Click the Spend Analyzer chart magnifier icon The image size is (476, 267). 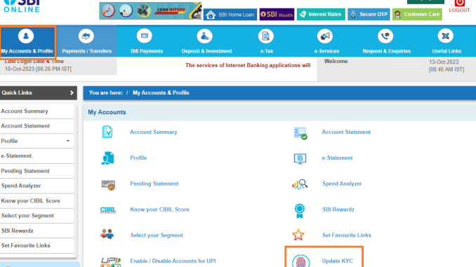pyautogui.click(x=300, y=184)
